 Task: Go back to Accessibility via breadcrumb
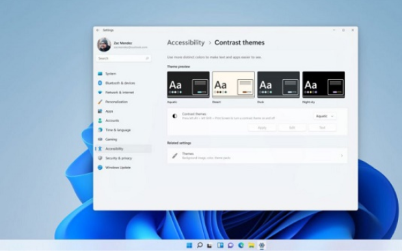click(186, 42)
